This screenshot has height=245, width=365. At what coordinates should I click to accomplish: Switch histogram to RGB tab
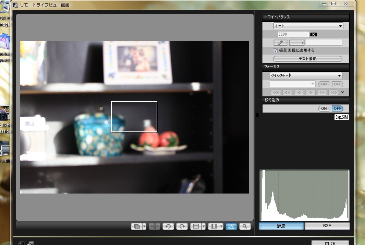pyautogui.click(x=327, y=226)
